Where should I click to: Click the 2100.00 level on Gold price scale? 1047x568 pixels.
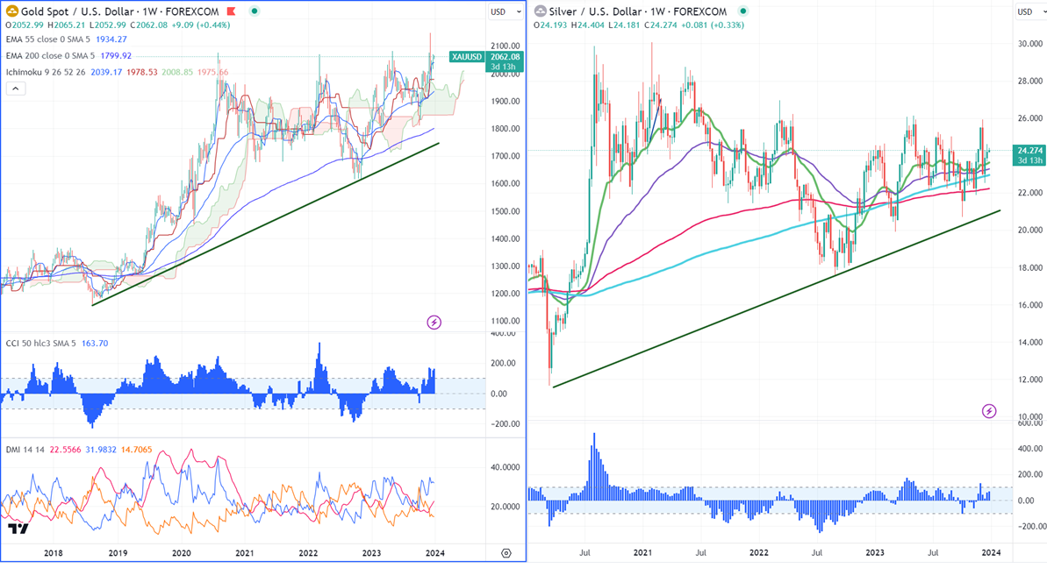pyautogui.click(x=506, y=46)
